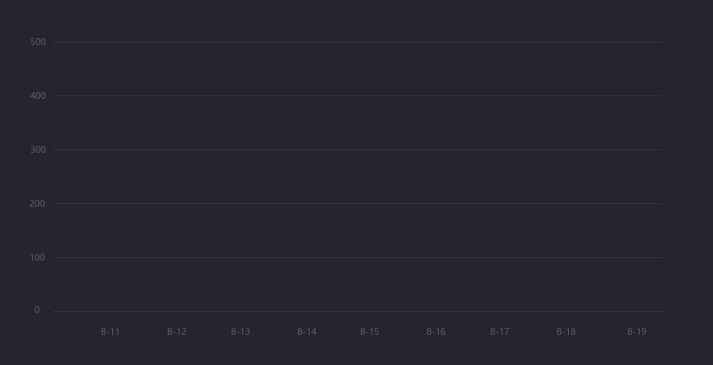The width and height of the screenshot is (713, 365).
Task: Select the 8-14 date tick
Action: tap(307, 331)
